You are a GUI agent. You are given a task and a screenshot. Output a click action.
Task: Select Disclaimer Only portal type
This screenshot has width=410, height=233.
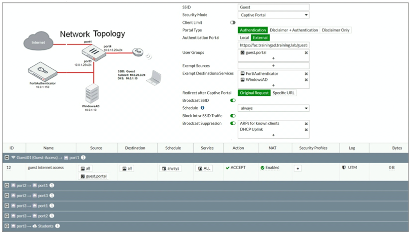point(336,30)
